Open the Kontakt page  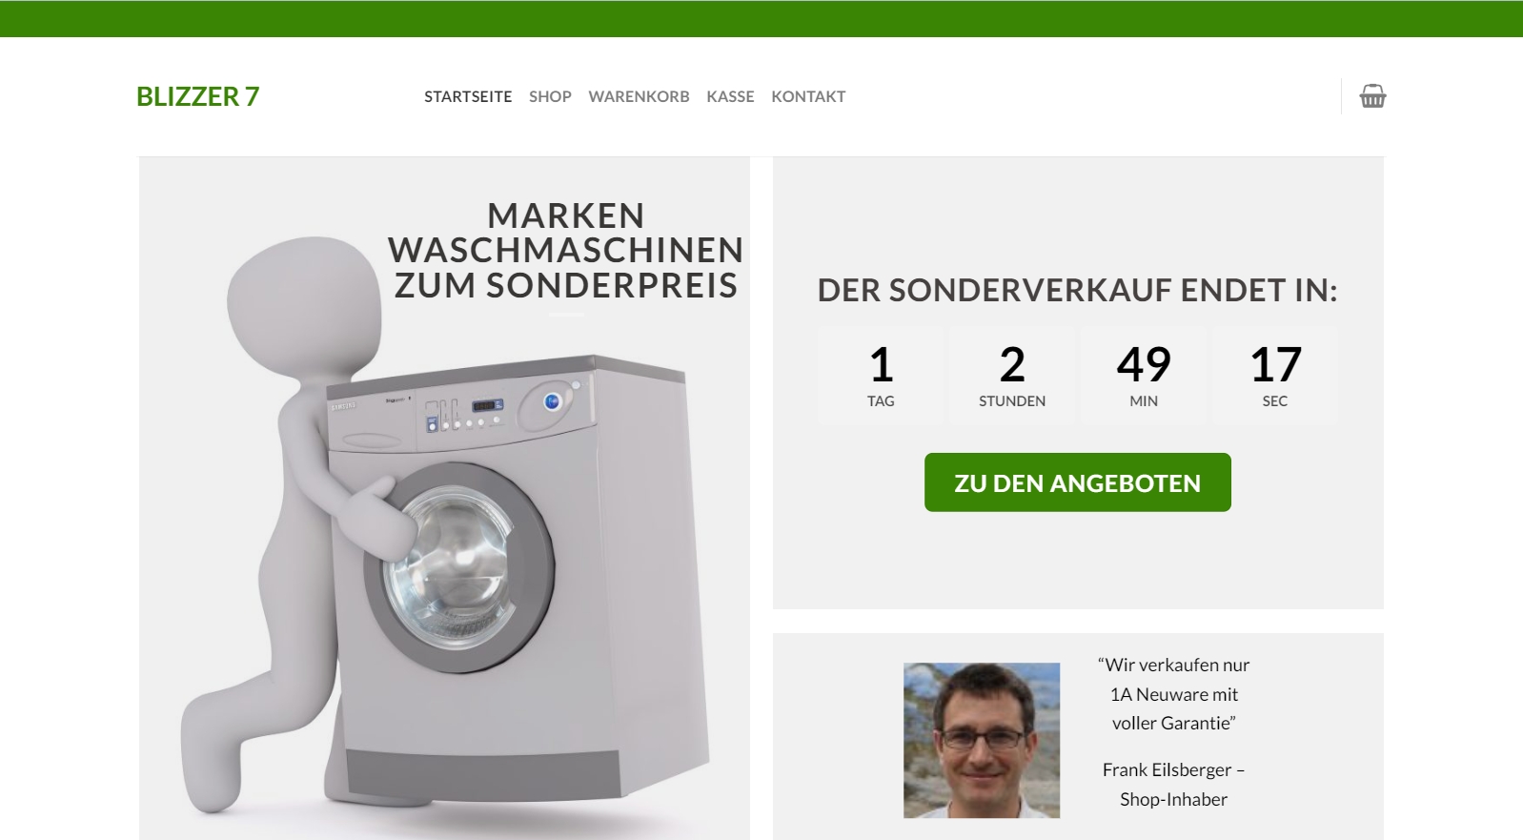pyautogui.click(x=808, y=96)
